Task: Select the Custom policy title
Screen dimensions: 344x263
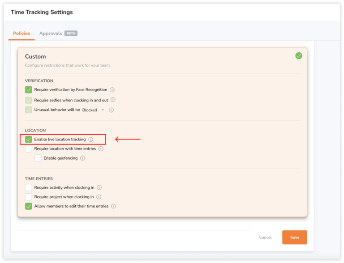Action: pyautogui.click(x=35, y=56)
